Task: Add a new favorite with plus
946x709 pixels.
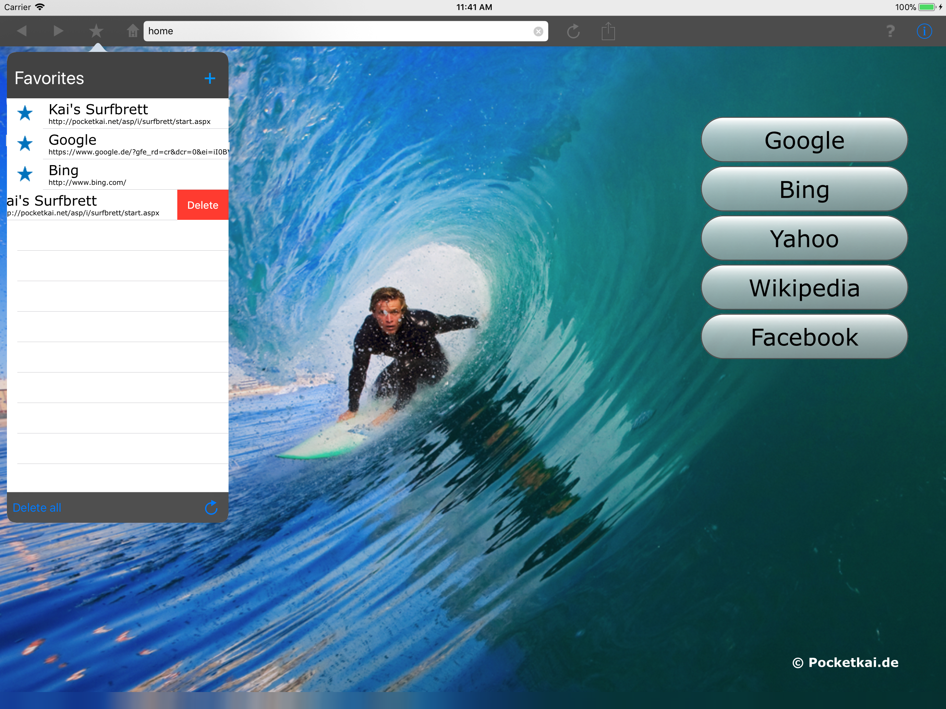Action: [209, 78]
